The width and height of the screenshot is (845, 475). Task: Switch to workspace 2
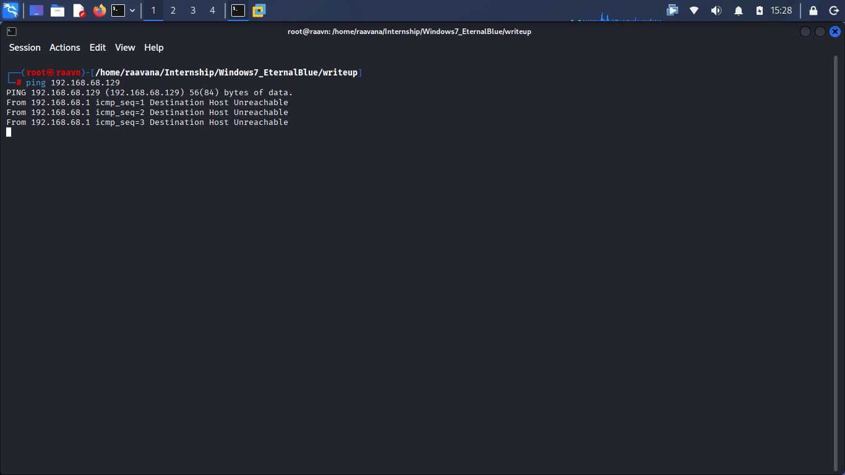click(173, 11)
